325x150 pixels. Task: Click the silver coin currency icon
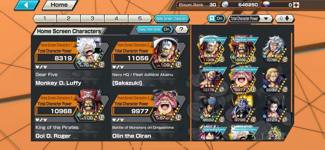coord(224,5)
